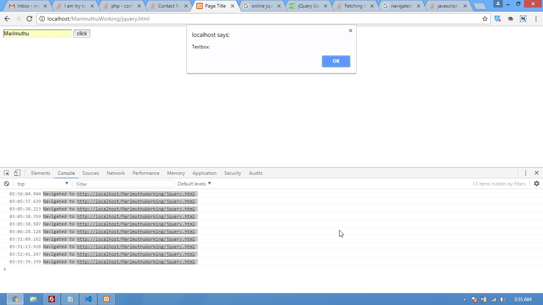Bookmark this page using the star icon
543x305 pixels.
[x=485, y=19]
